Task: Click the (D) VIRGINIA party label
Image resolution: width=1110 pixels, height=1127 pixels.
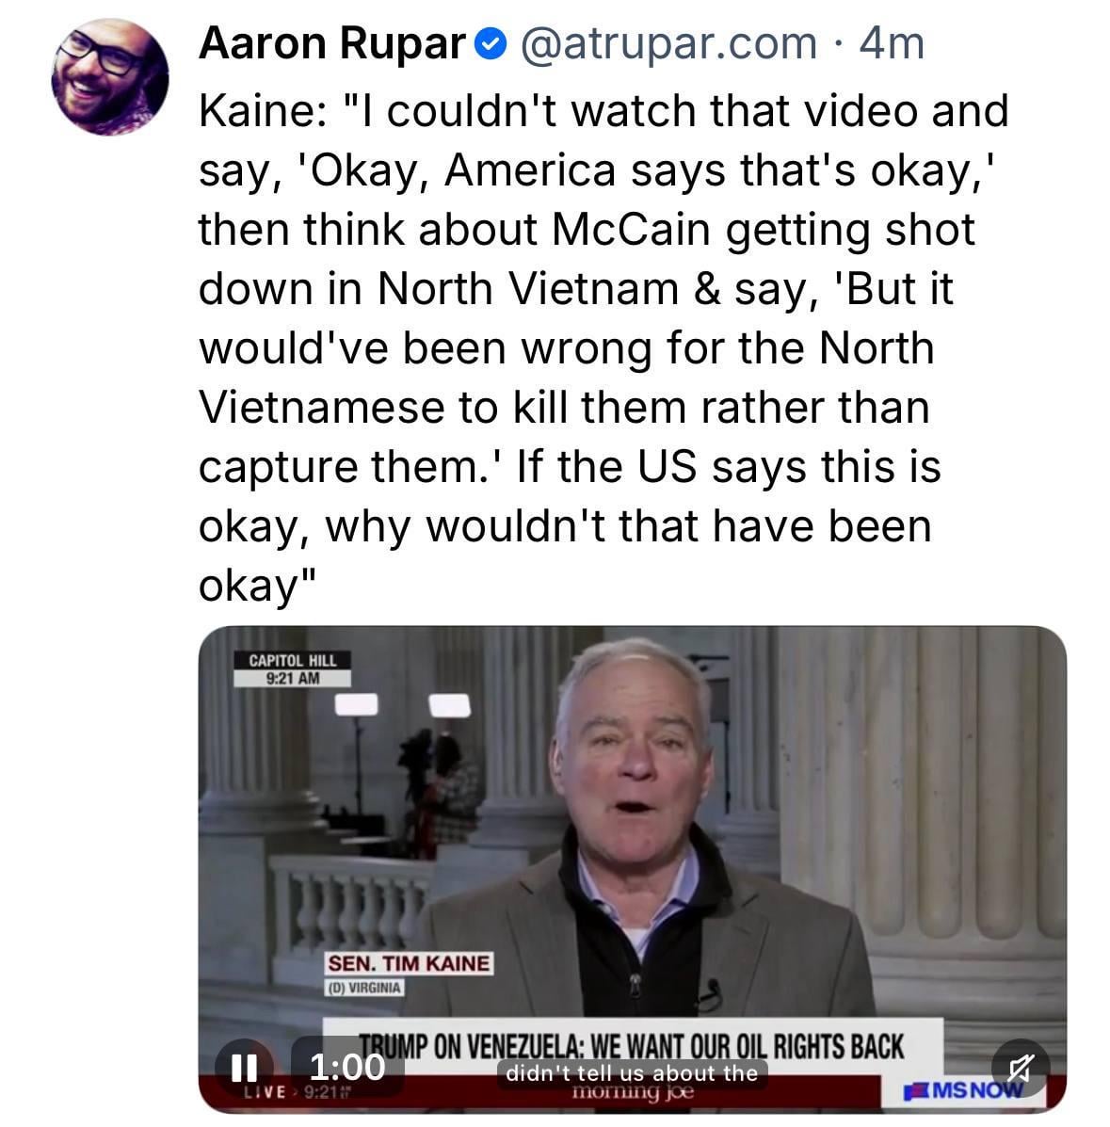Action: [x=363, y=988]
